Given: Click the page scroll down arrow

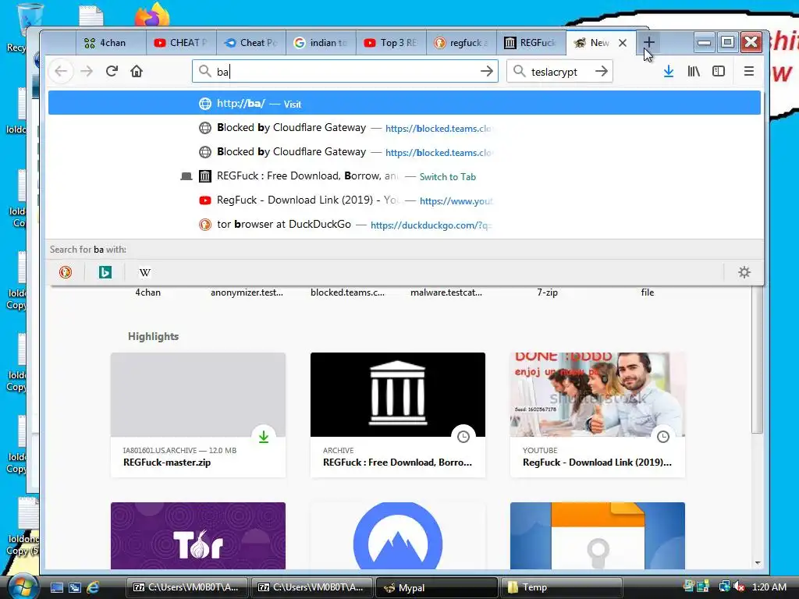Looking at the screenshot, I should (x=758, y=563).
